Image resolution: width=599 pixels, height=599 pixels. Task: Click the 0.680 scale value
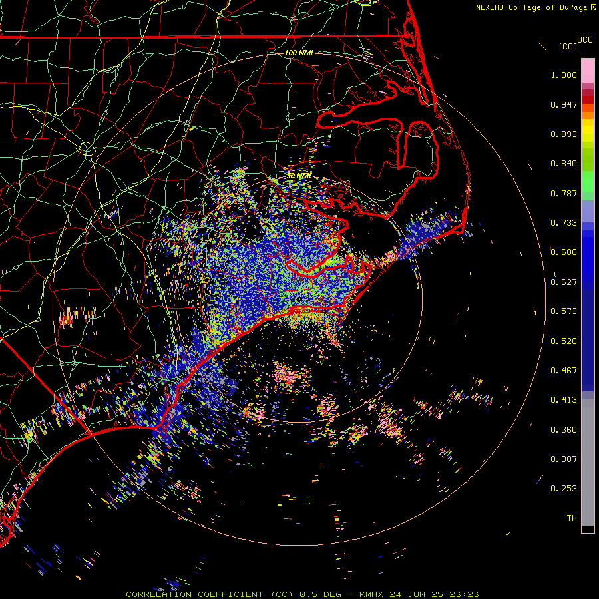click(564, 252)
